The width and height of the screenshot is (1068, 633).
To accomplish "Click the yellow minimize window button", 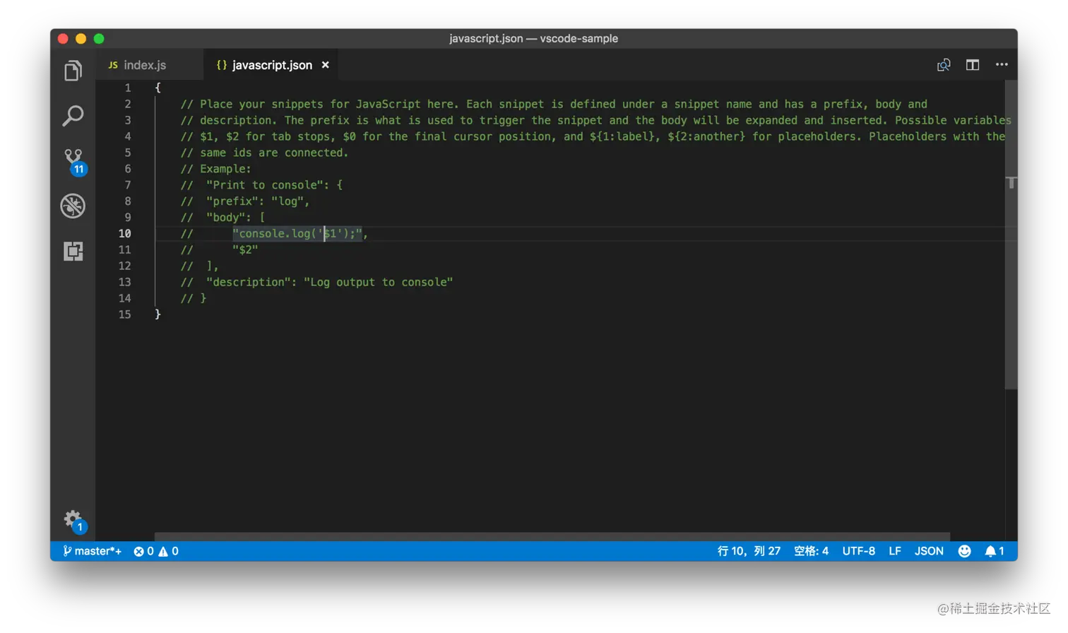I will coord(81,39).
